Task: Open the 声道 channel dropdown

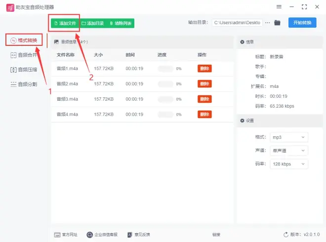Action: point(289,151)
